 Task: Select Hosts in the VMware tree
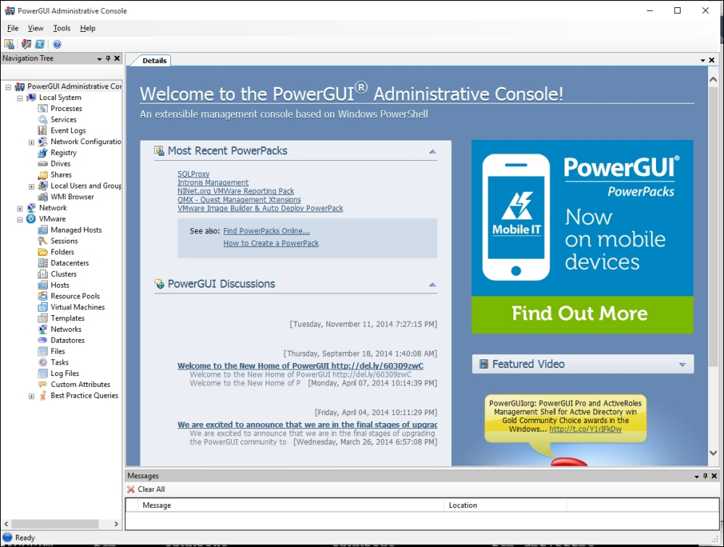(x=60, y=285)
